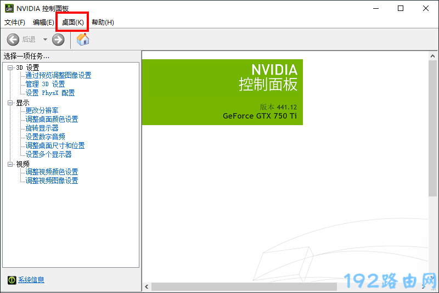Click the 系统信息 link
Image resolution: width=439 pixels, height=293 pixels.
coord(31,280)
